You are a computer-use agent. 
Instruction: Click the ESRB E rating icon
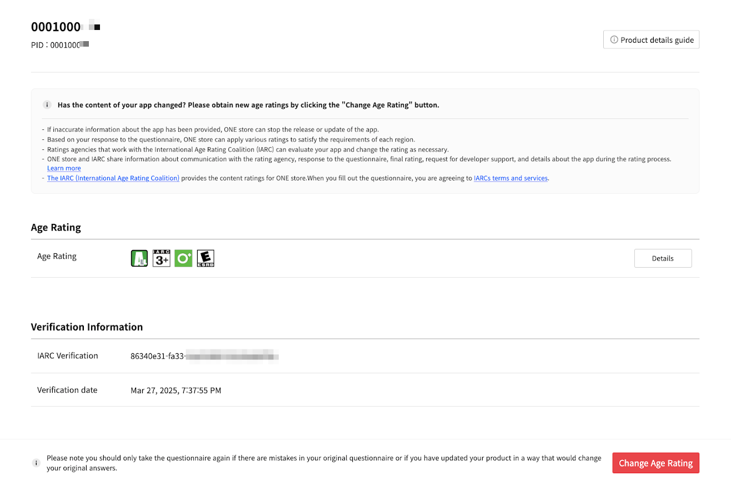(x=206, y=258)
